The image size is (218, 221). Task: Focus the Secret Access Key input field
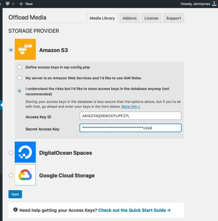[x=131, y=128]
